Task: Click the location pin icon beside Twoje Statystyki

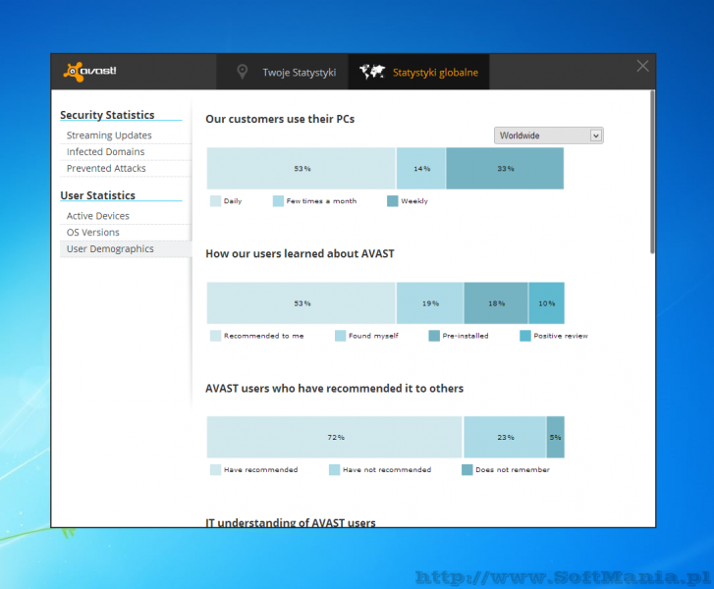Action: tap(243, 72)
